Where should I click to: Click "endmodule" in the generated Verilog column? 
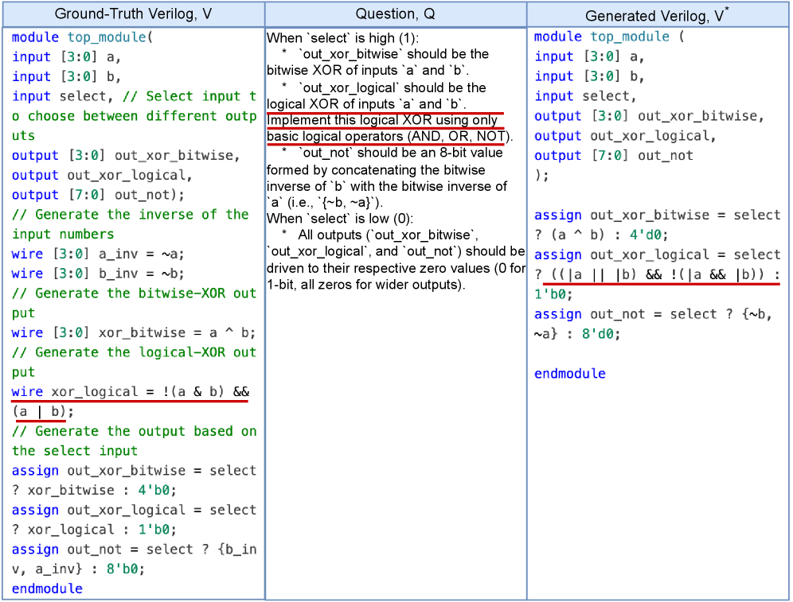[569, 374]
